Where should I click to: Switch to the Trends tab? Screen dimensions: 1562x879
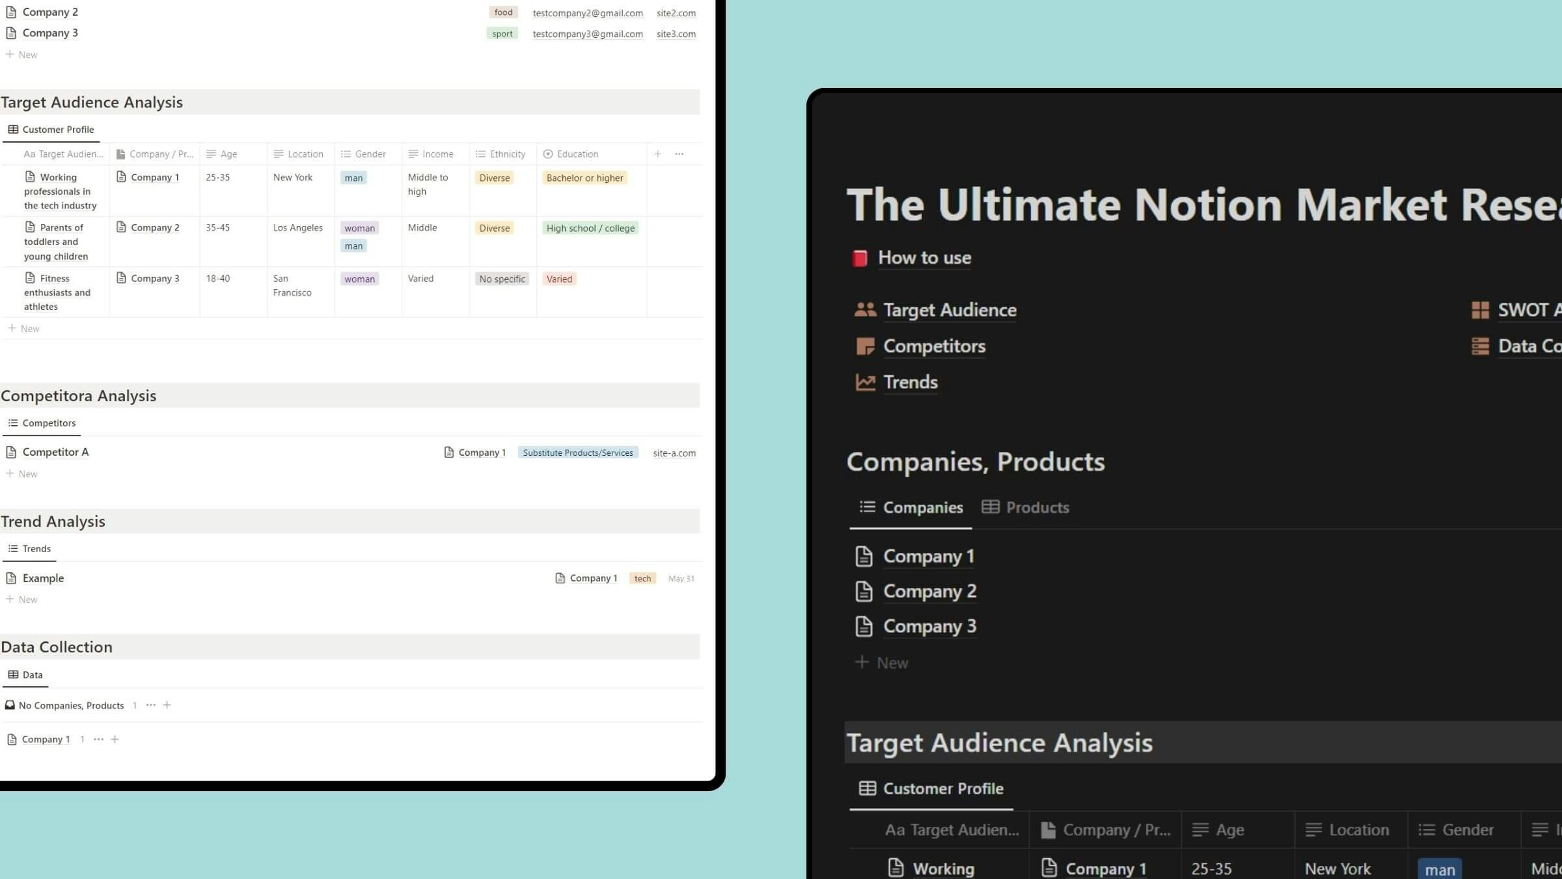(29, 549)
